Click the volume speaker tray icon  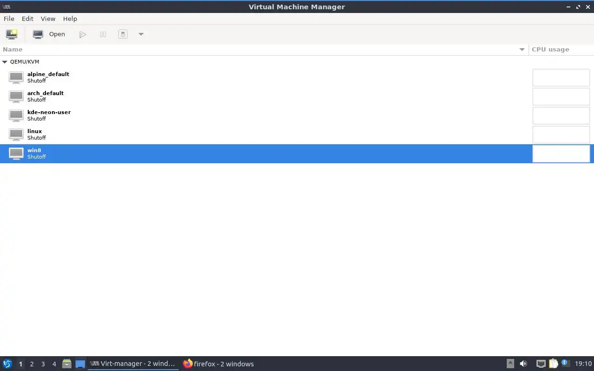coord(523,364)
